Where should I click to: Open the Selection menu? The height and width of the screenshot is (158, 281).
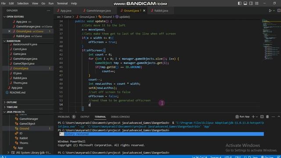pyautogui.click(x=23, y=3)
